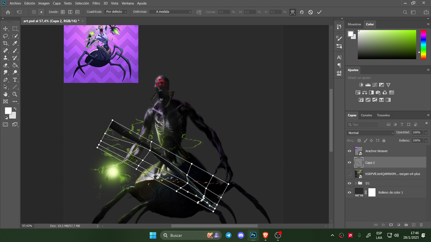Click the foreground color swatch in toolbox
The image size is (431, 242).
pos(8,110)
